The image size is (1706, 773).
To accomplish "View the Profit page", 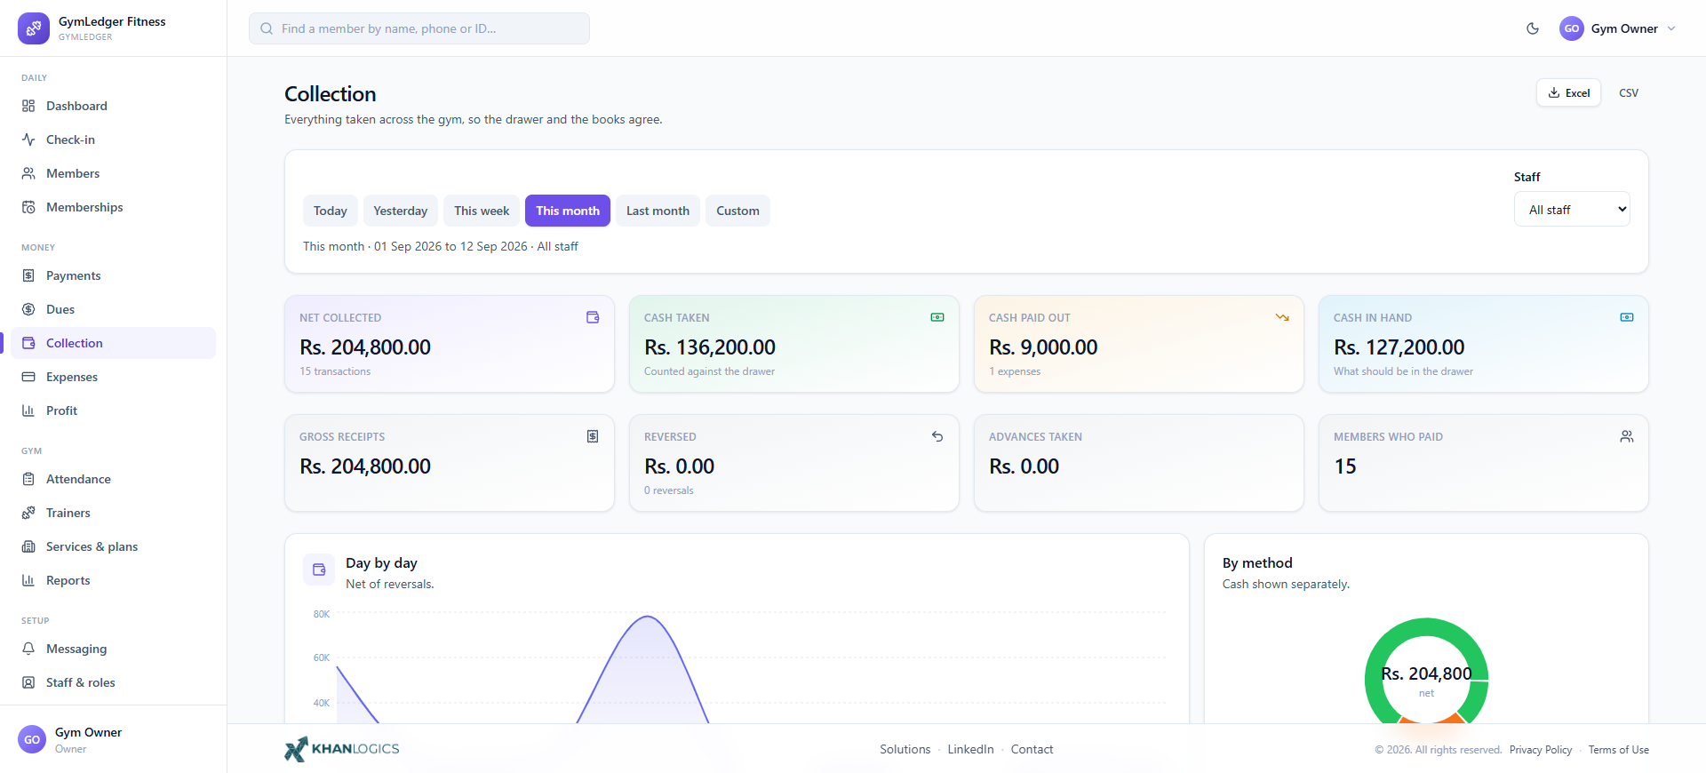I will (114, 410).
